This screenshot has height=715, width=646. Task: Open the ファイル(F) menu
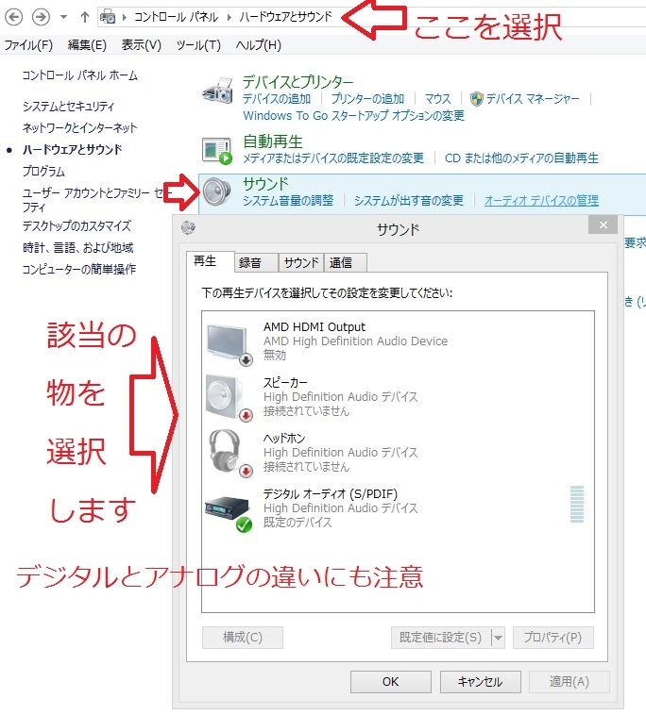click(28, 45)
